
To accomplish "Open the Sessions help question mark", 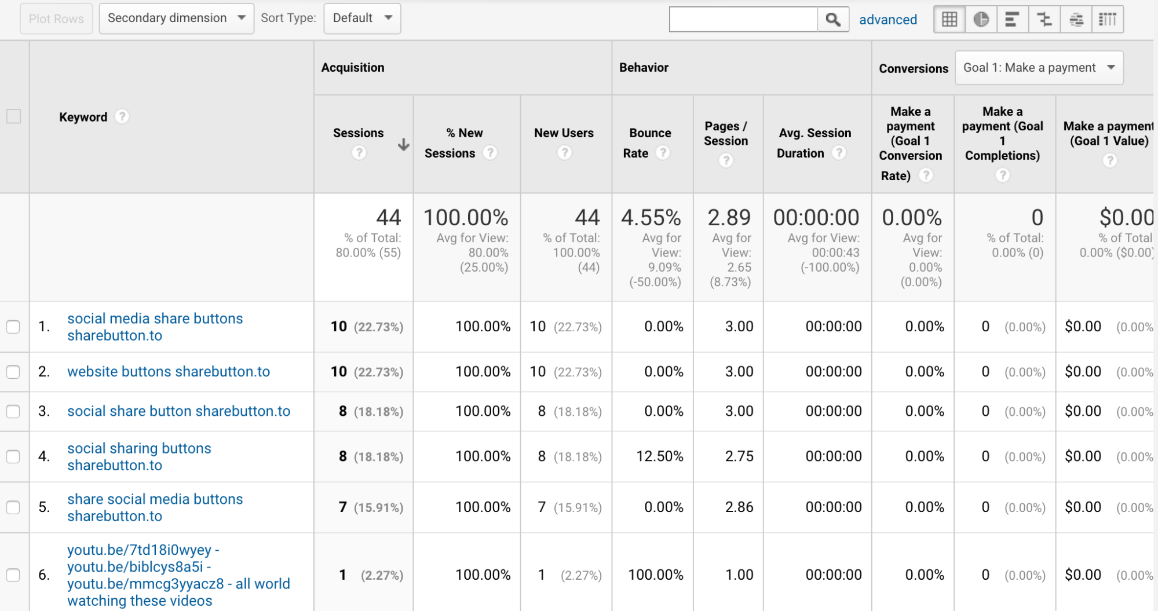I will (x=359, y=153).
